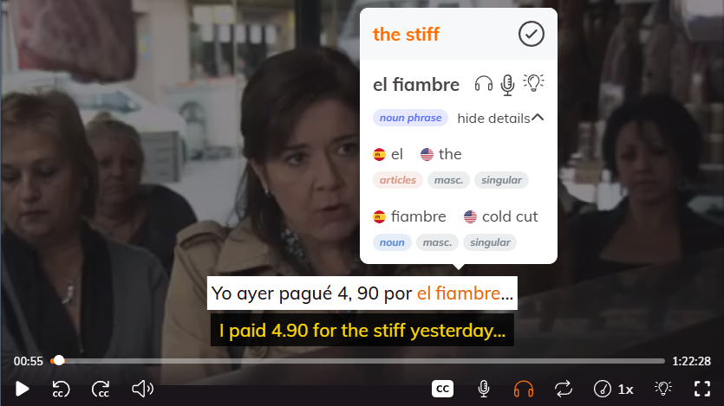Click the highlighted 'el fiambre' in subtitle
Image resolution: width=724 pixels, height=406 pixels.
(x=459, y=293)
